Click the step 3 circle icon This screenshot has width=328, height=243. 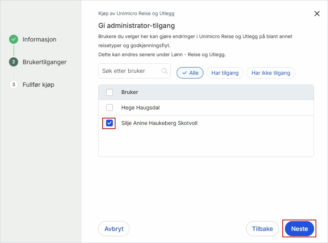pos(14,85)
